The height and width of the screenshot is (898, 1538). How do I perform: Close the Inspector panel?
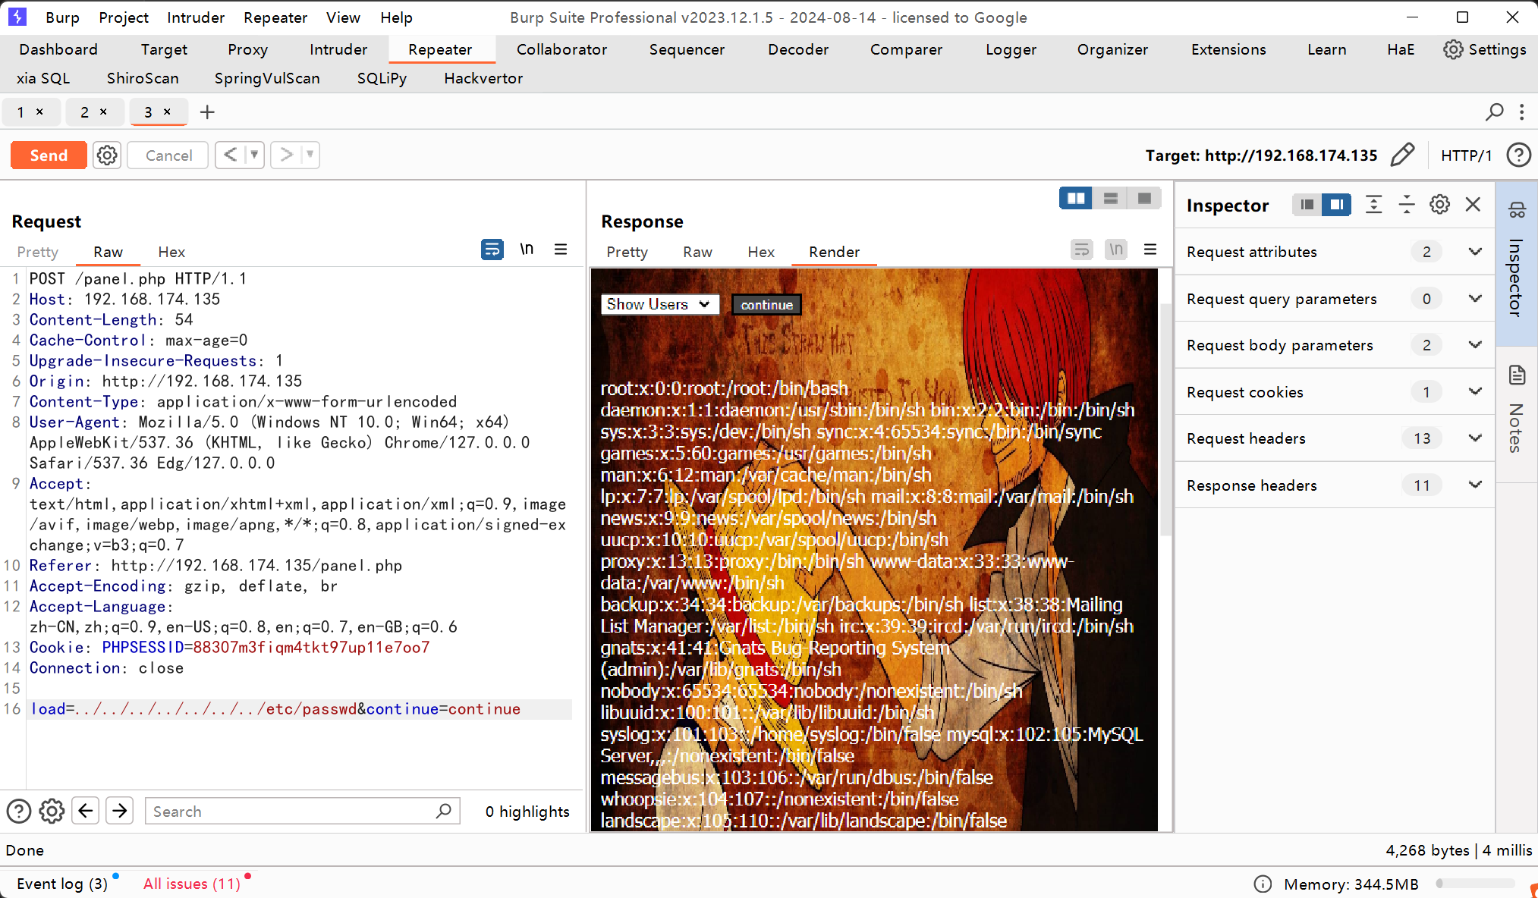click(1473, 204)
